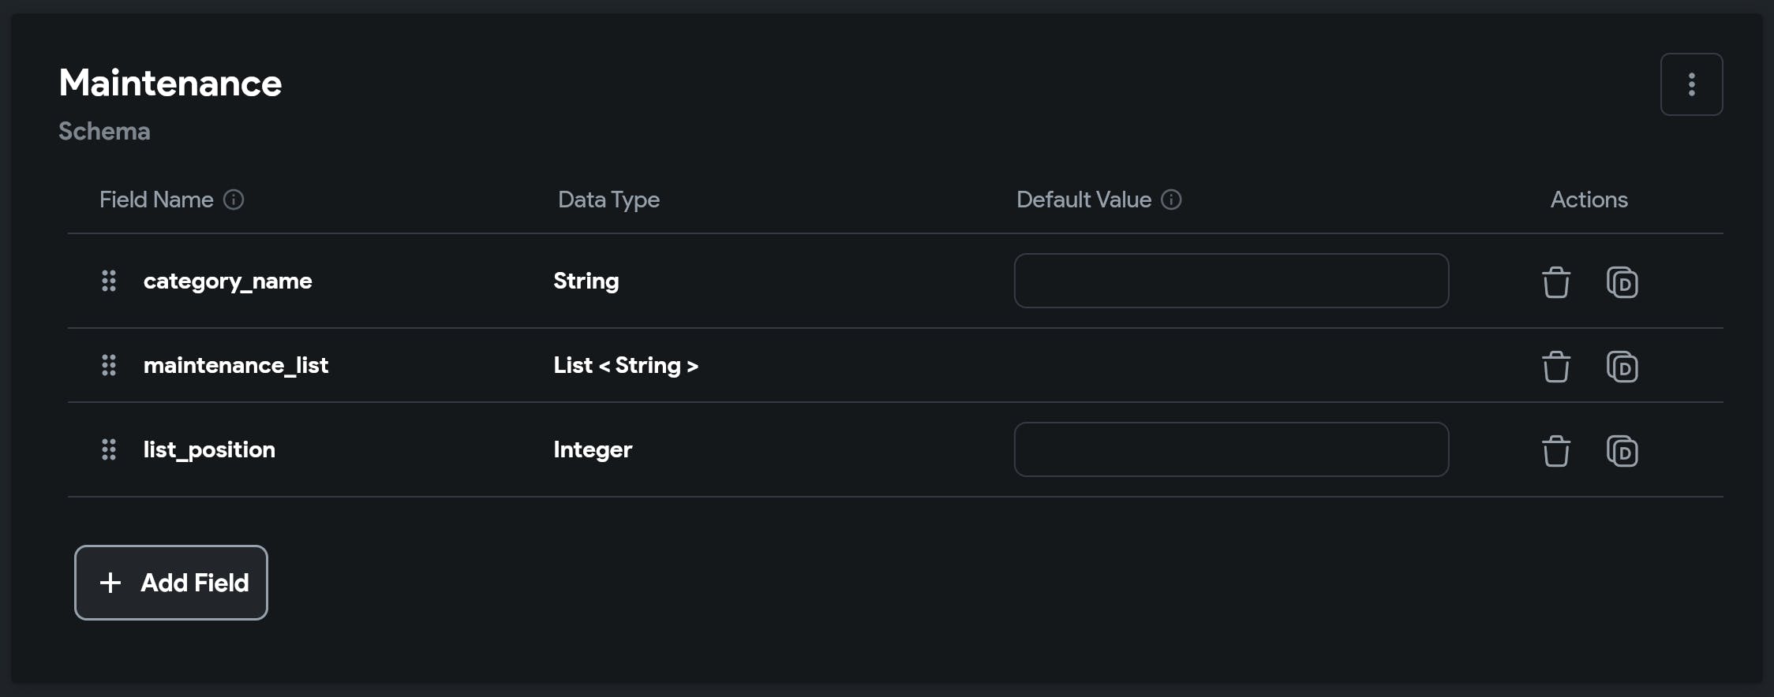
Task: Click the Field Name info icon
Action: [x=234, y=199]
